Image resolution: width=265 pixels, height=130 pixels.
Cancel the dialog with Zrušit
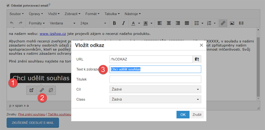[x=197, y=115]
